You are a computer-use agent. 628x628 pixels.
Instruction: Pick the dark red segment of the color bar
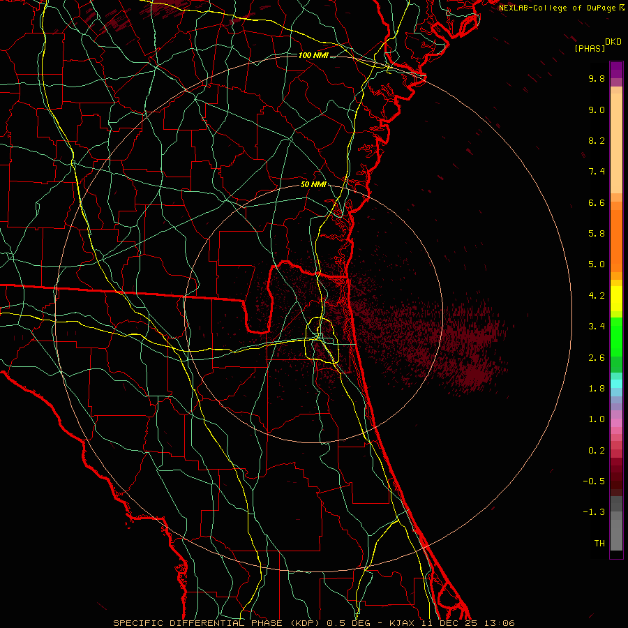point(616,477)
